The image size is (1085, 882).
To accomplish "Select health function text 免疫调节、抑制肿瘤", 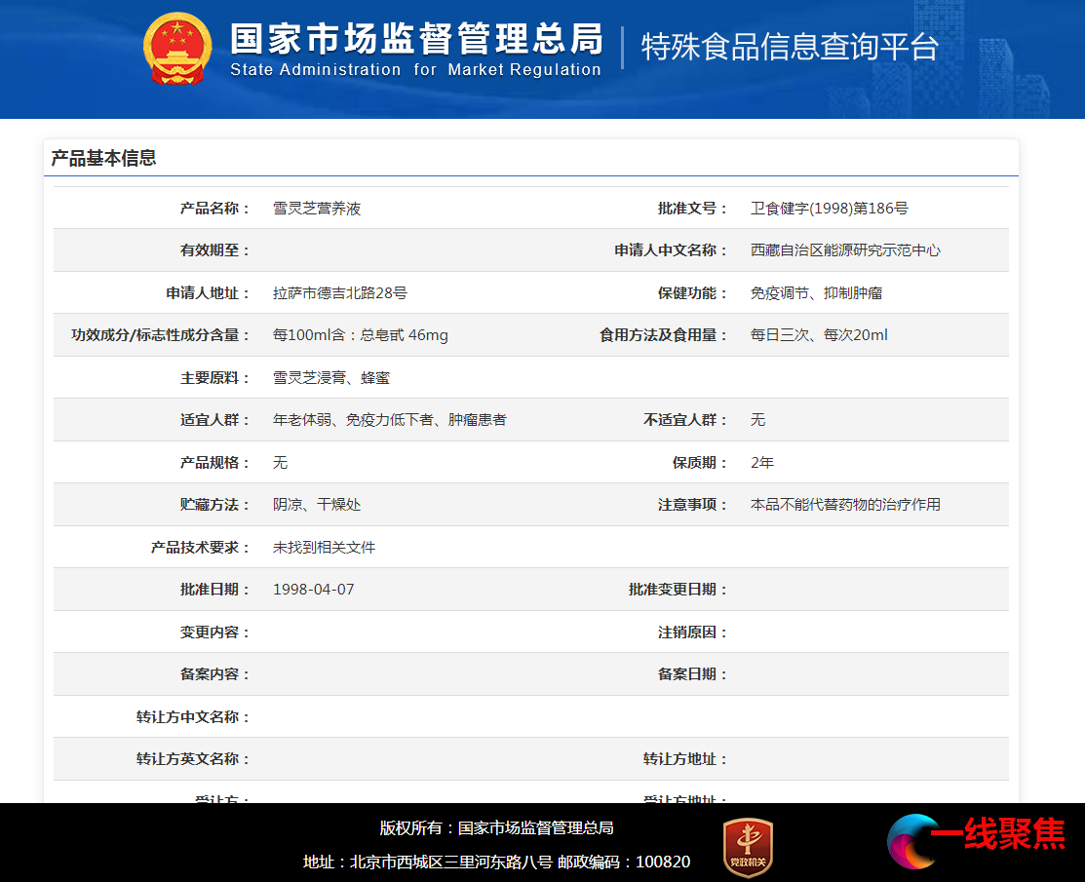I will coord(816,293).
